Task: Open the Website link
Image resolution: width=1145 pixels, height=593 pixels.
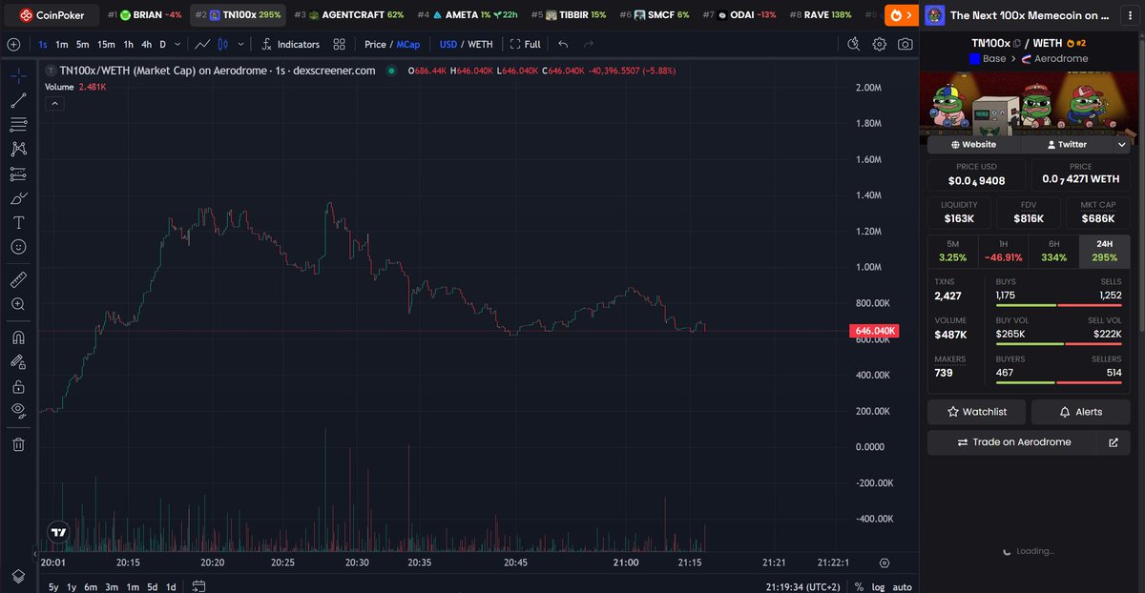Action: coord(973,144)
